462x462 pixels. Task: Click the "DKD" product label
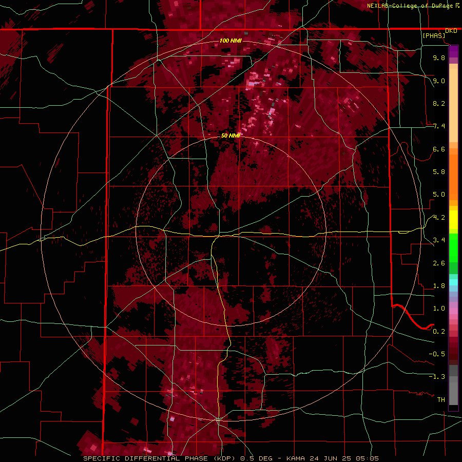[x=451, y=31]
